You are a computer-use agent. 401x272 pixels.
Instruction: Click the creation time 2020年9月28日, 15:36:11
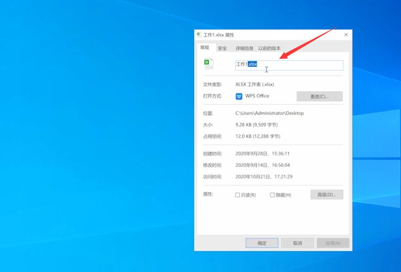coord(263,154)
